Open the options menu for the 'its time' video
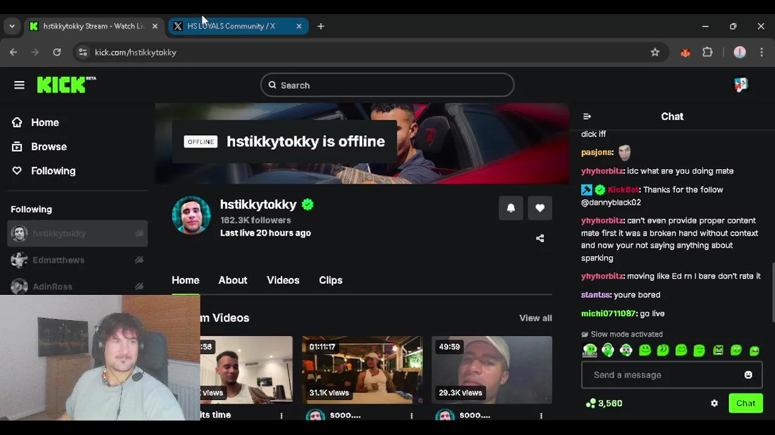Image resolution: width=775 pixels, height=435 pixels. point(282,416)
